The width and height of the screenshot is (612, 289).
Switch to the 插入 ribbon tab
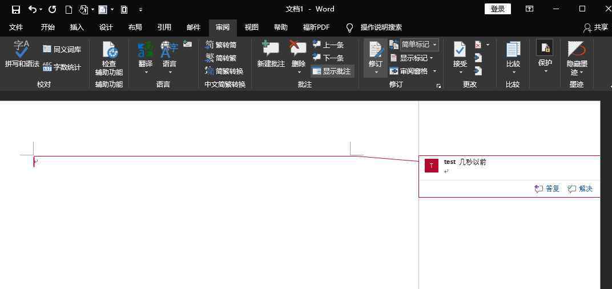[77, 27]
